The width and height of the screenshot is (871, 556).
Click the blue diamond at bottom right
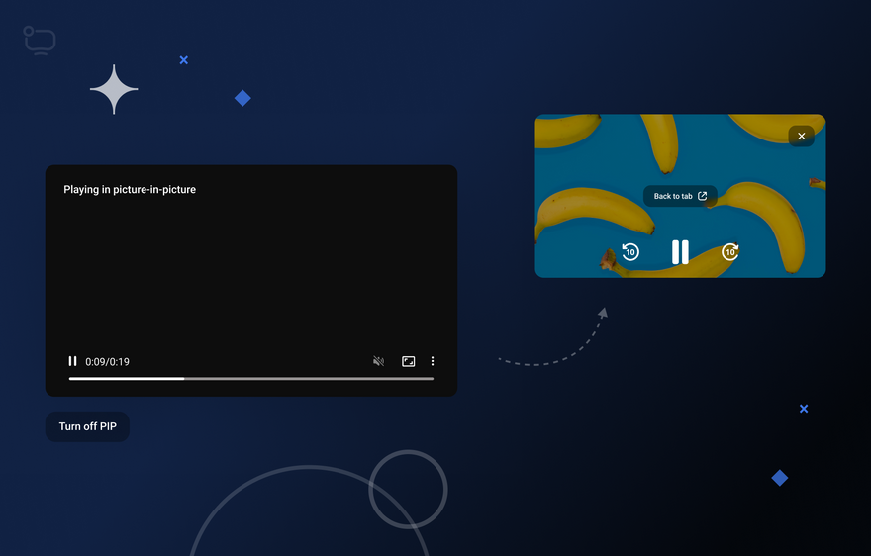(780, 478)
